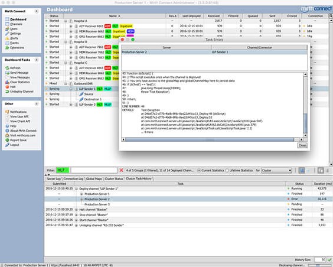Image resolution: width=333 pixels, height=267 pixels.
Task: Click the Task Errors horizontal scrollbar
Action: [x=213, y=139]
